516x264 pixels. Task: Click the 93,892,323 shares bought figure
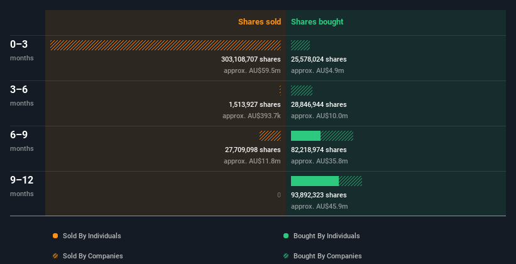pos(319,195)
